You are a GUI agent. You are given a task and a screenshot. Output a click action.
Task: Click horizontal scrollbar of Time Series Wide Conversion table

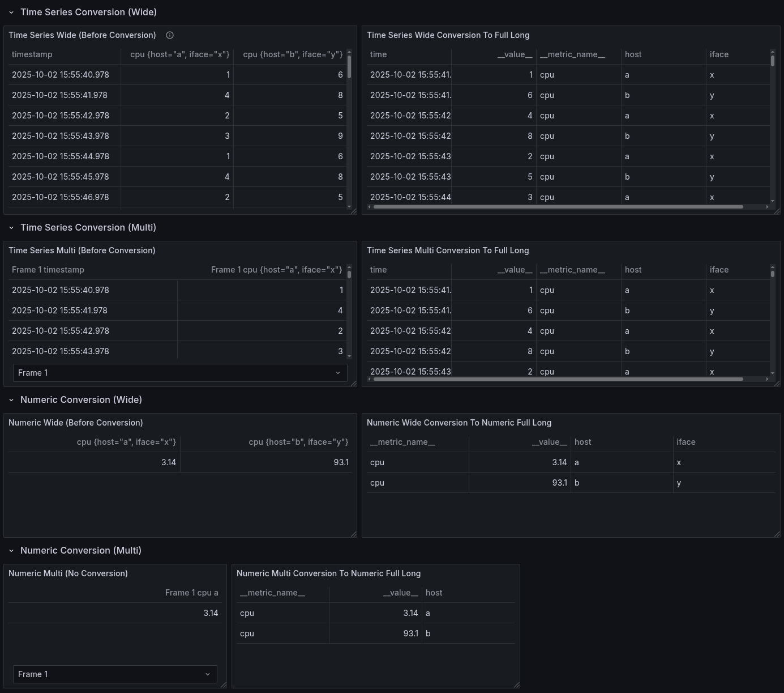click(x=558, y=207)
